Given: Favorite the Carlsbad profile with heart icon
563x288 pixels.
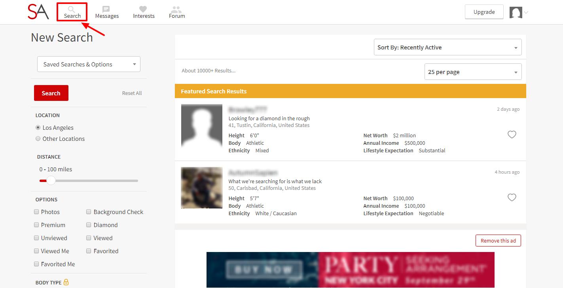Looking at the screenshot, I should click(512, 197).
